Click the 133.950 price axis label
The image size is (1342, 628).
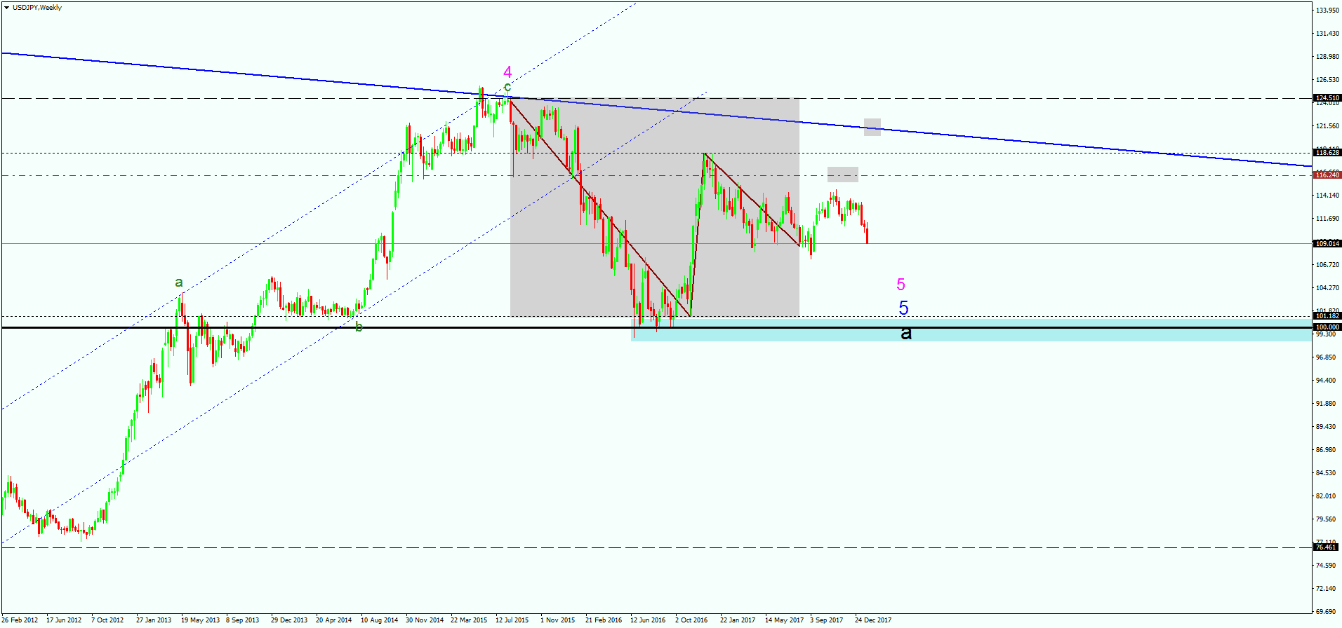pyautogui.click(x=1327, y=11)
